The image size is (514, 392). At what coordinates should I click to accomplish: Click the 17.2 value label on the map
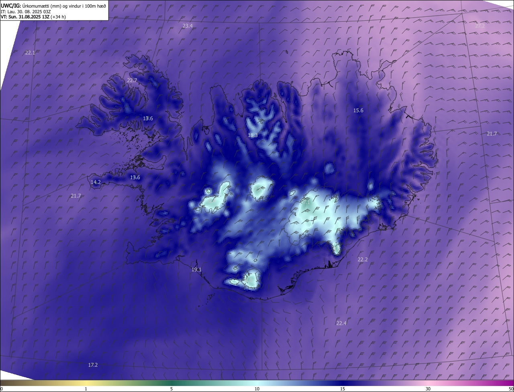coord(93,365)
